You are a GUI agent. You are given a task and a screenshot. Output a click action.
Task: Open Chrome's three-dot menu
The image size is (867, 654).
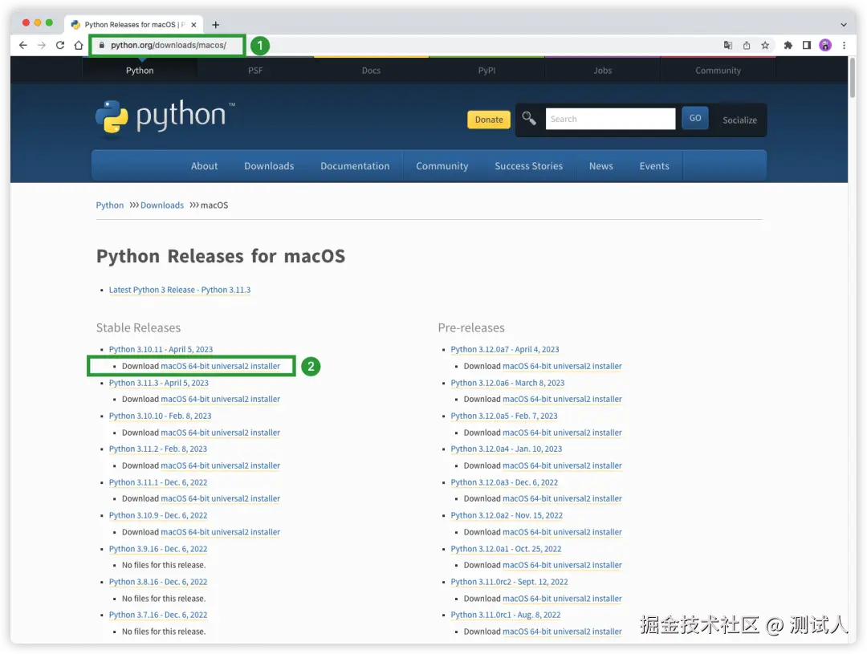(844, 45)
